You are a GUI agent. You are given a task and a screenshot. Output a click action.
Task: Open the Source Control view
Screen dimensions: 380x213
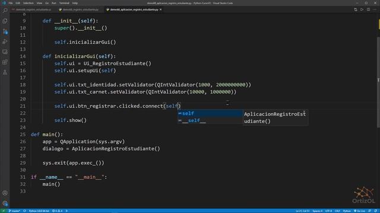tap(5, 31)
